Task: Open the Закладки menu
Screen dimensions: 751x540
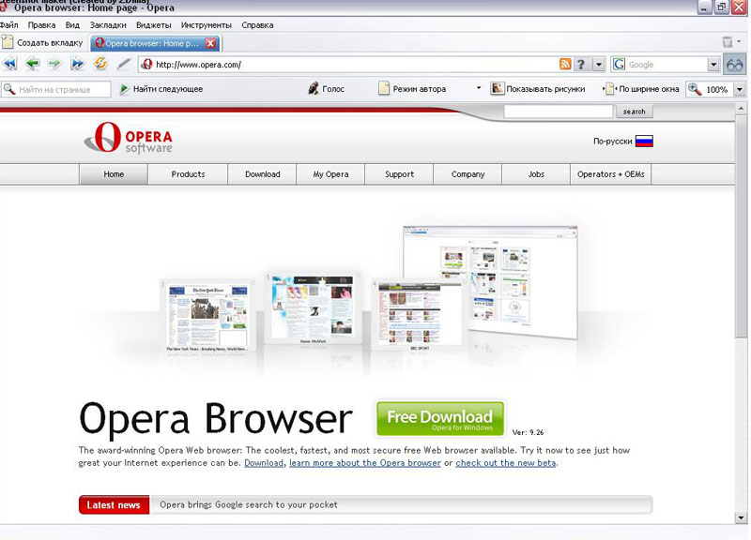Action: (108, 25)
